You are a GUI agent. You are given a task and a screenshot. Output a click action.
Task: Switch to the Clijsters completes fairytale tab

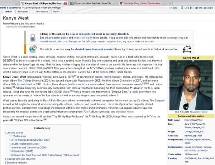click(x=92, y=4)
